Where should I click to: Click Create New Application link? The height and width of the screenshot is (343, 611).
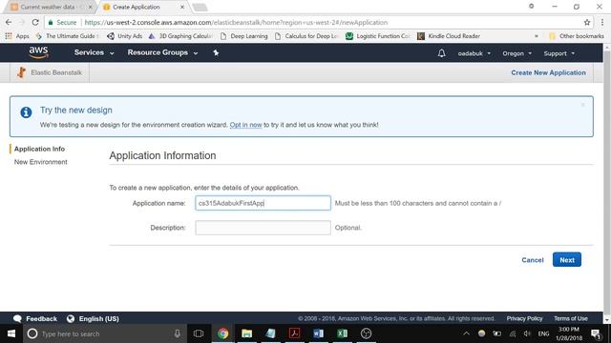pos(548,72)
